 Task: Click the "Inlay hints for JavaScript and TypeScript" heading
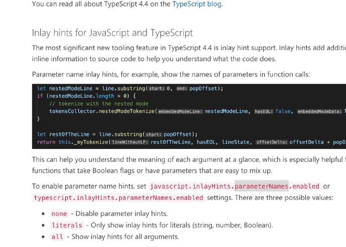(x=112, y=33)
